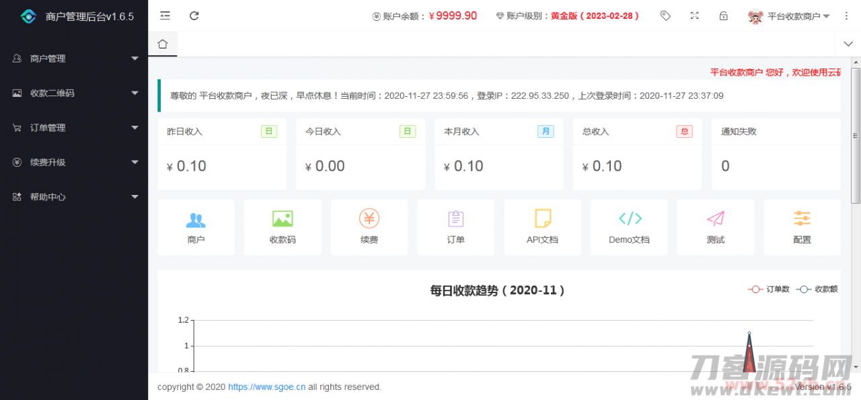Refresh the page using the reload icon
Viewport: 861px width, 400px height.
coord(194,15)
